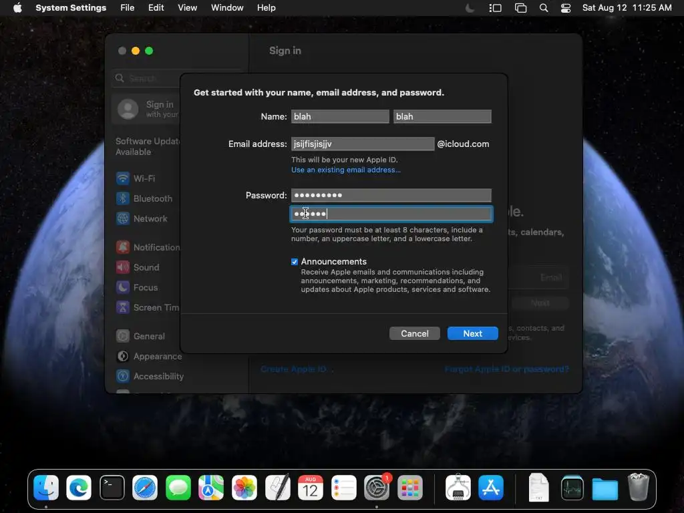The image size is (684, 513).
Task: Open the Apple menu
Action: pos(17,8)
